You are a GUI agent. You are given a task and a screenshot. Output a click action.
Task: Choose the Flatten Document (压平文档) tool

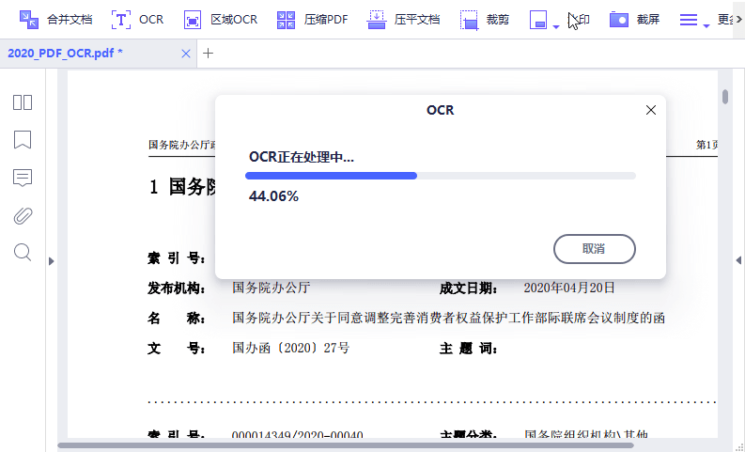pyautogui.click(x=404, y=19)
